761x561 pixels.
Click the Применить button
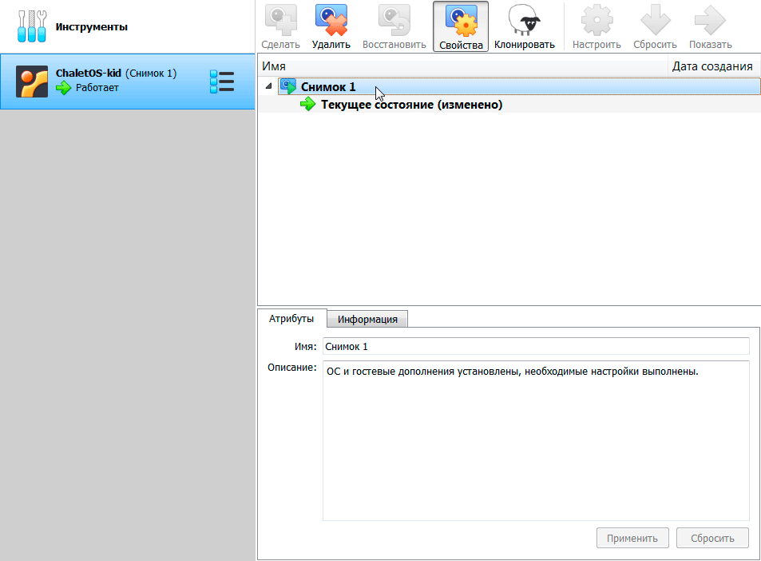tap(632, 538)
